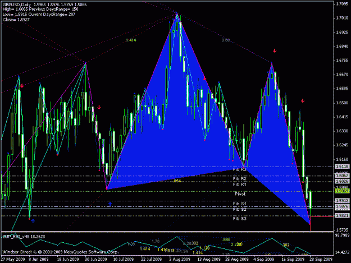Click the yellow .854 ratio label

(x=177, y=181)
